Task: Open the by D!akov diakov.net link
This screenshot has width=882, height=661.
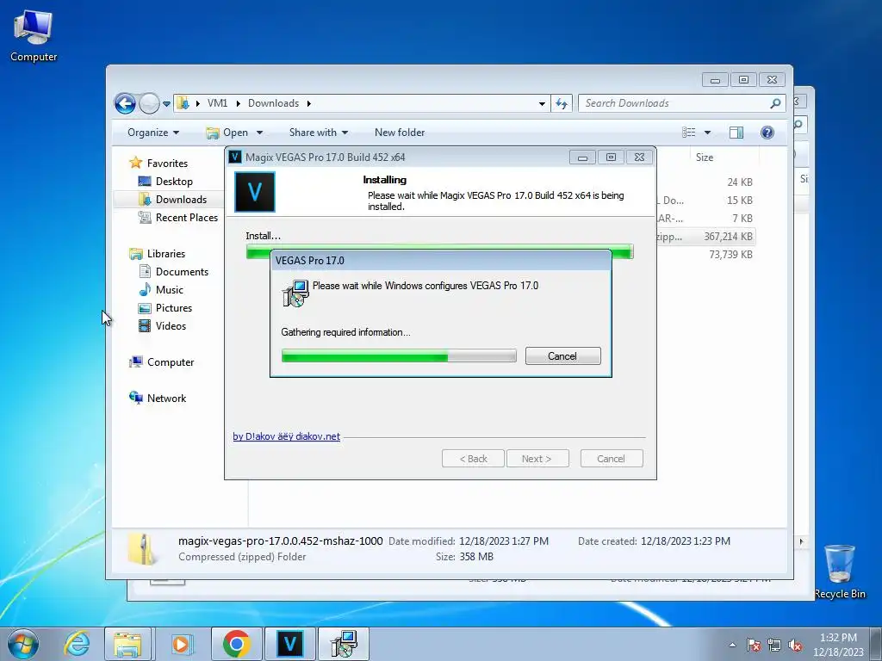Action: [x=286, y=436]
